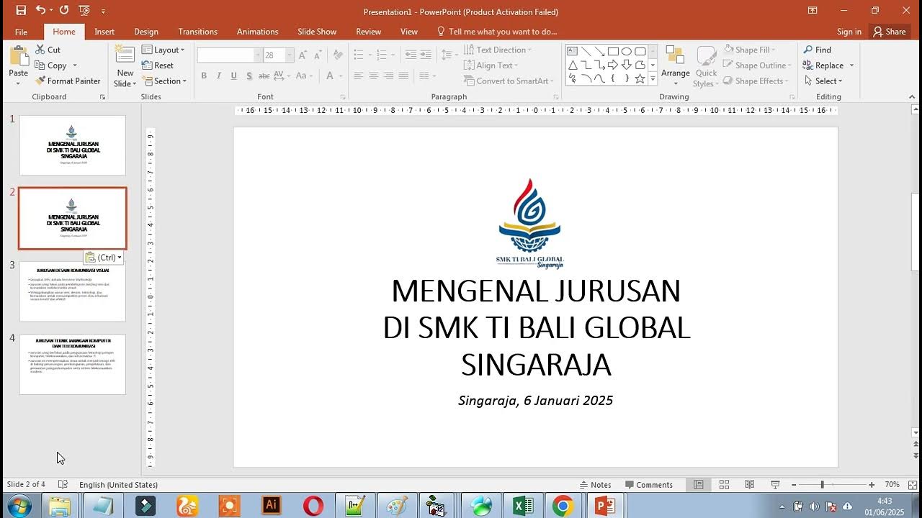The width and height of the screenshot is (922, 518).
Task: Decrease font size with small A icon
Action: point(319,55)
